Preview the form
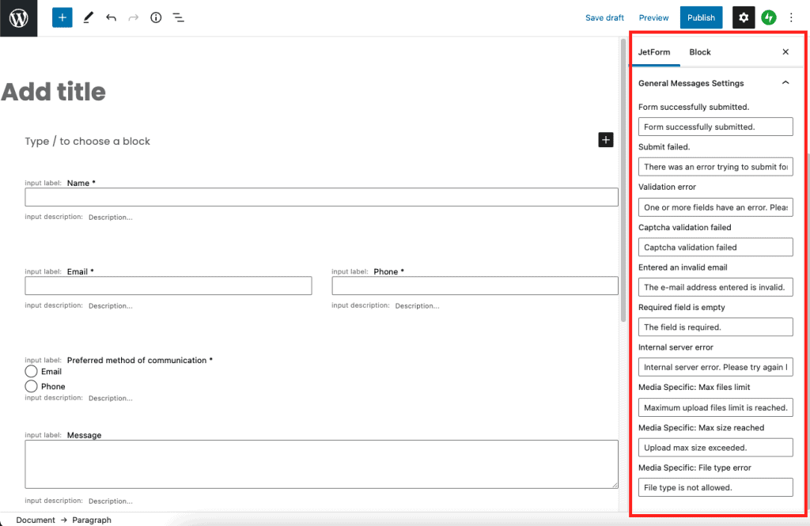This screenshot has height=526, width=810. 653,17
